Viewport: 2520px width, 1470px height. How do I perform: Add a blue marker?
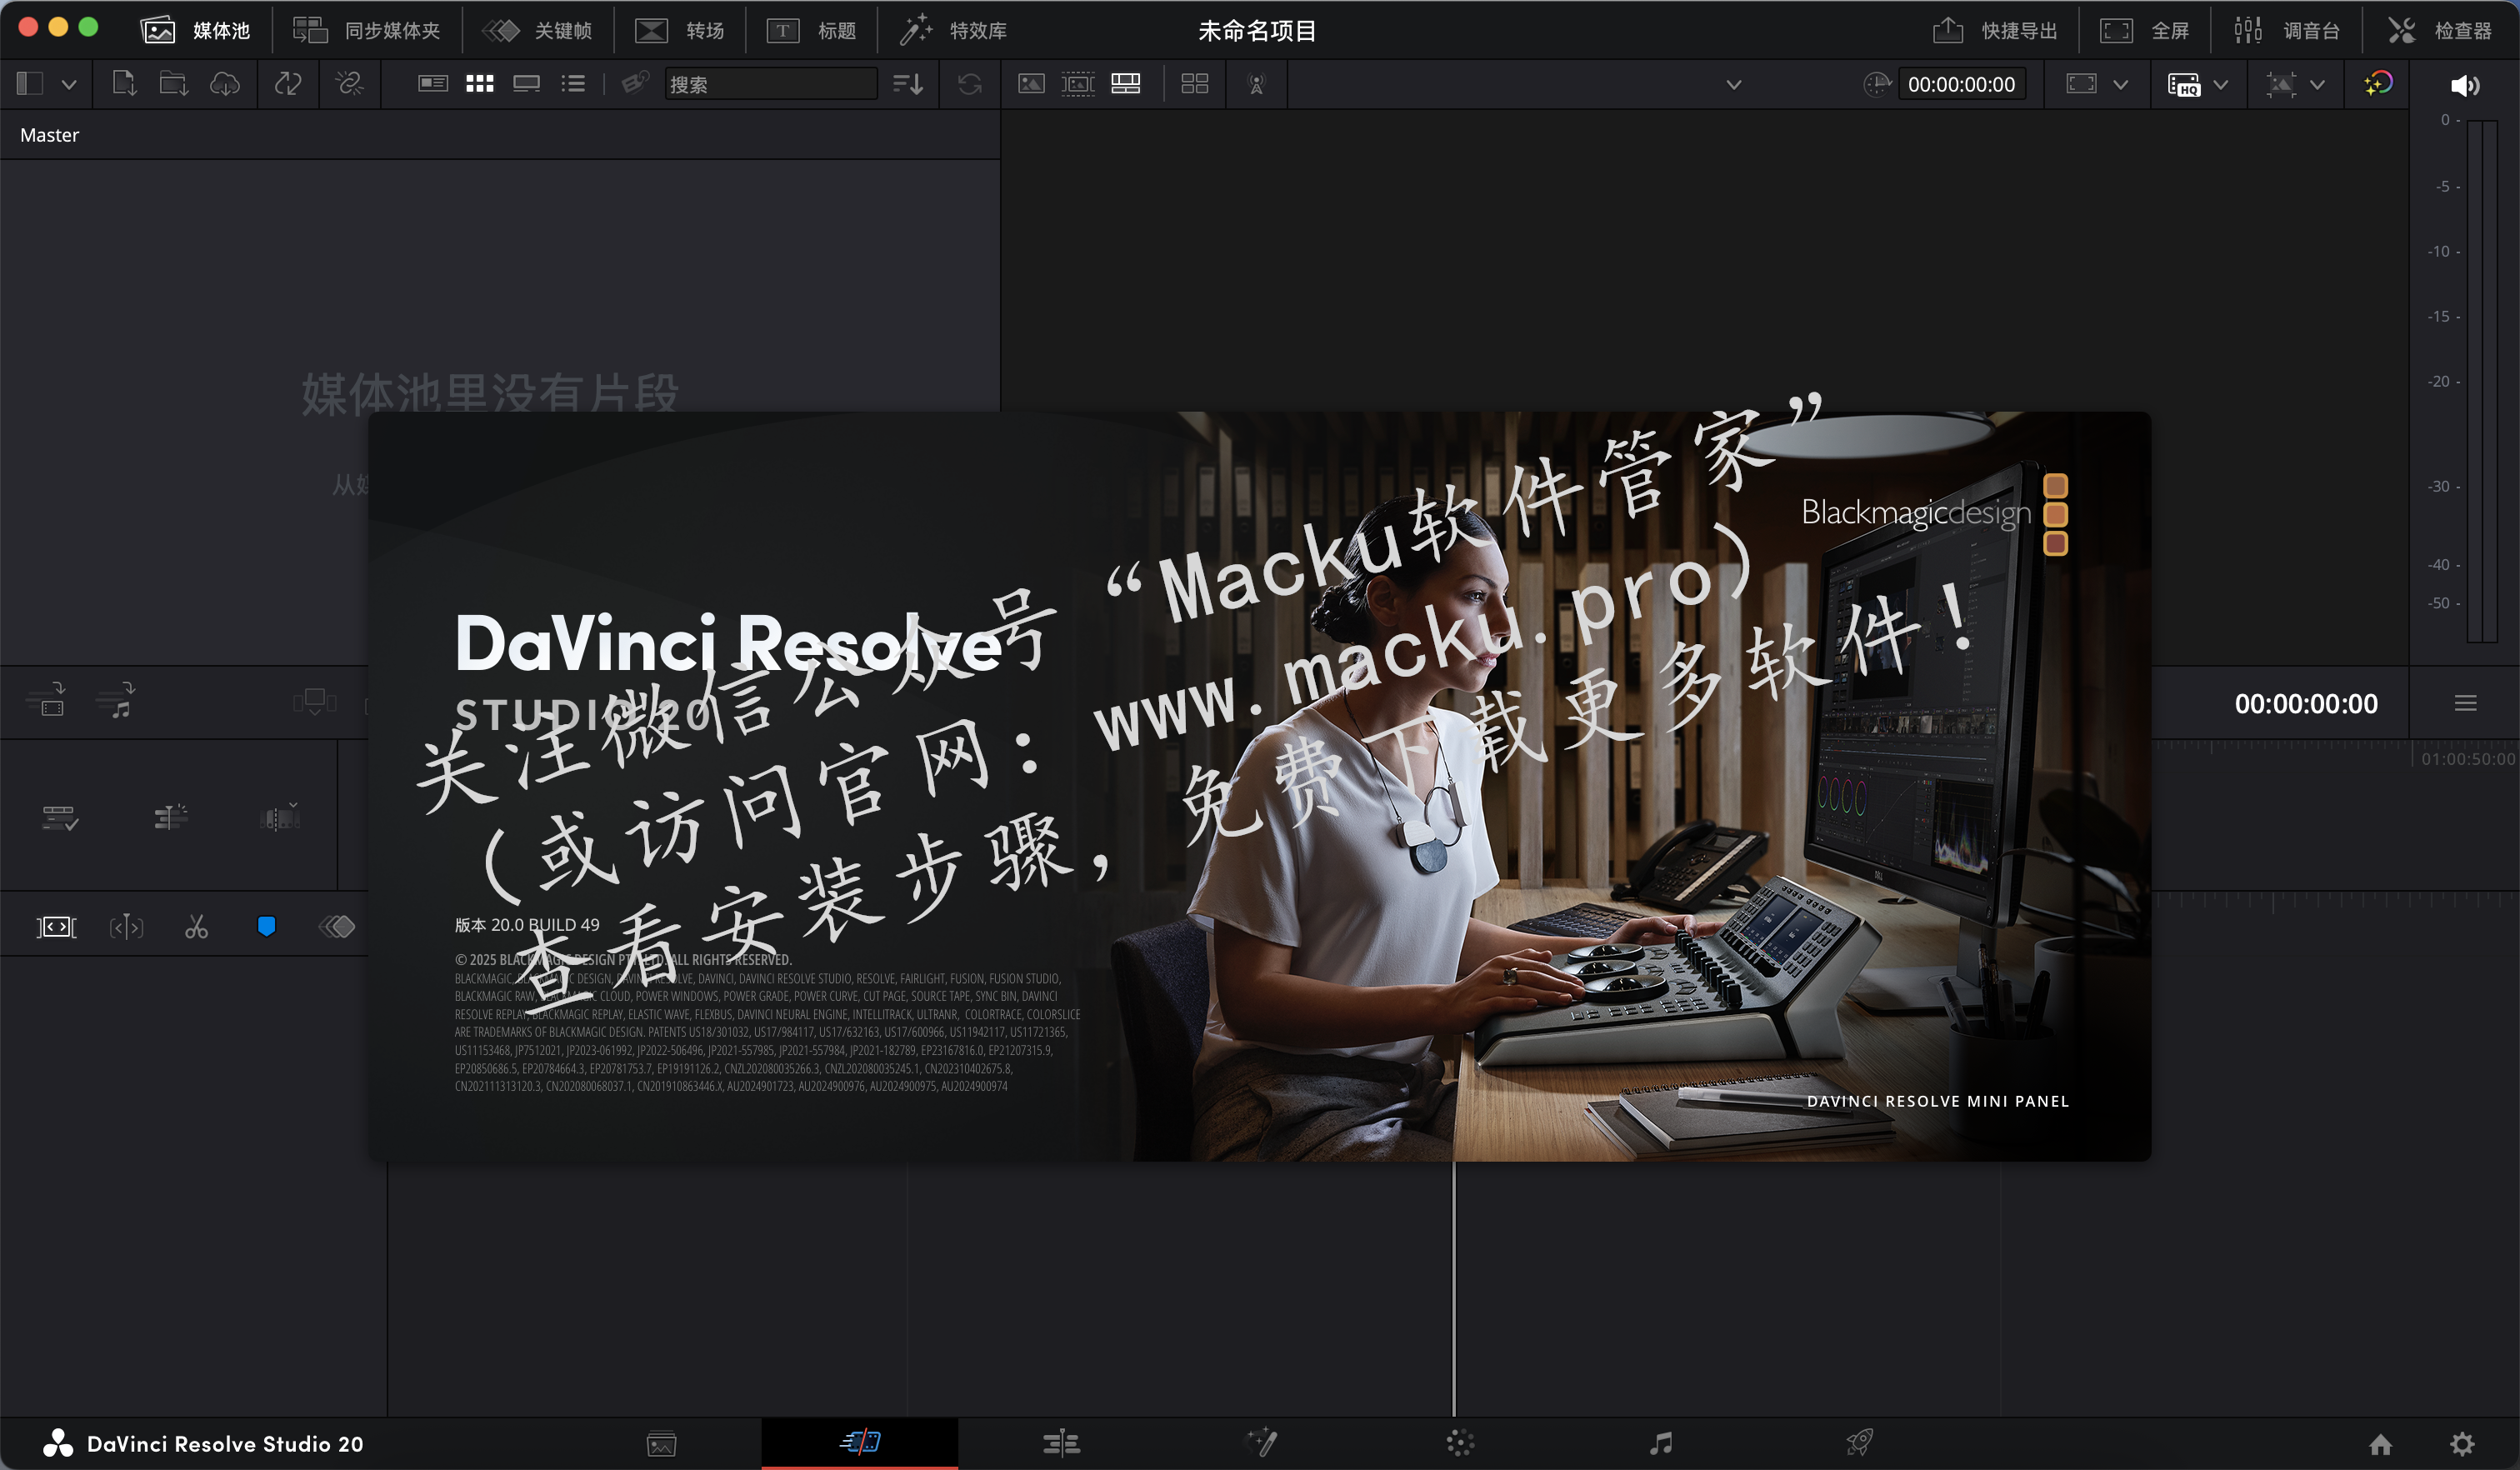266,926
